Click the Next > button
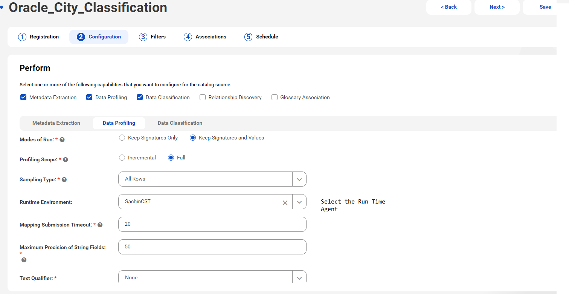This screenshot has width=569, height=294. 497,7
